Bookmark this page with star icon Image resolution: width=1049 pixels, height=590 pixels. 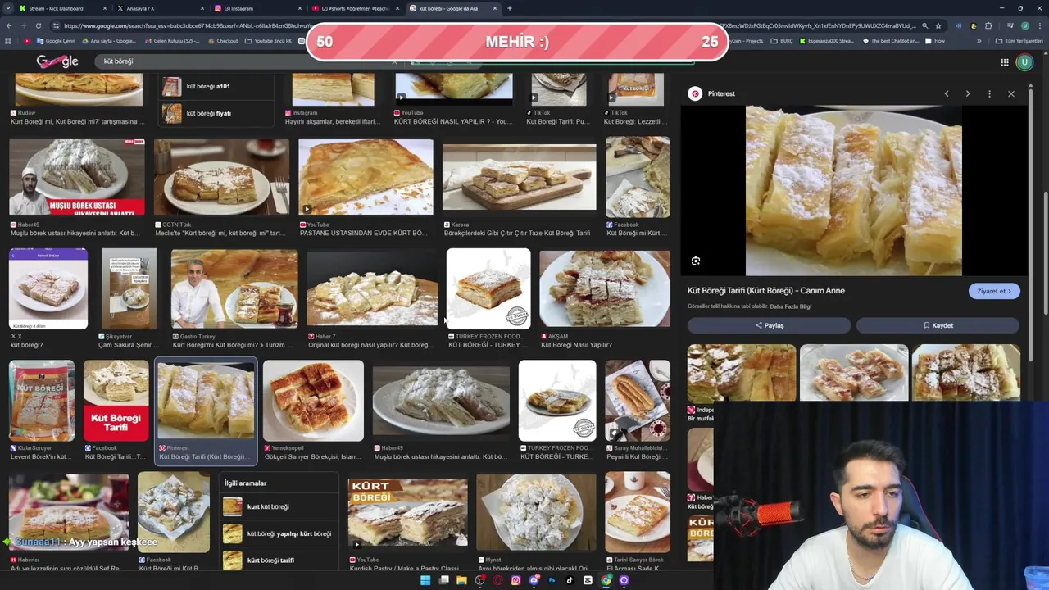[x=938, y=25]
